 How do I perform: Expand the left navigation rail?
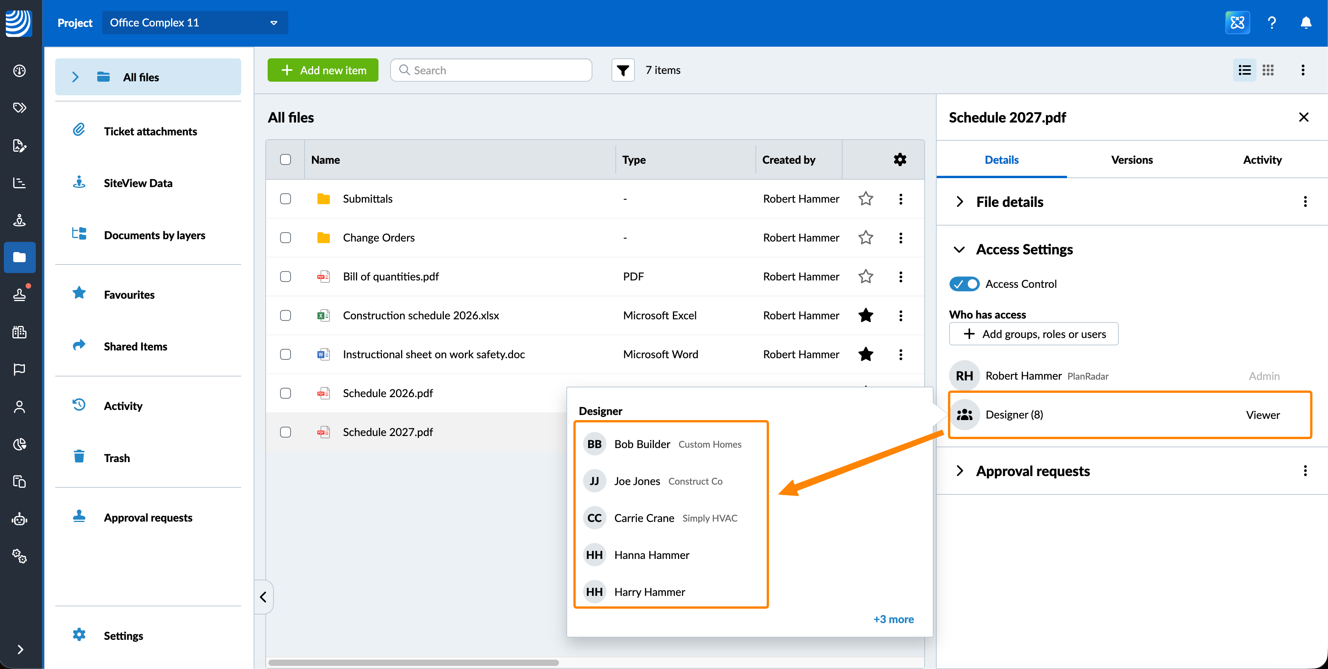pyautogui.click(x=20, y=650)
